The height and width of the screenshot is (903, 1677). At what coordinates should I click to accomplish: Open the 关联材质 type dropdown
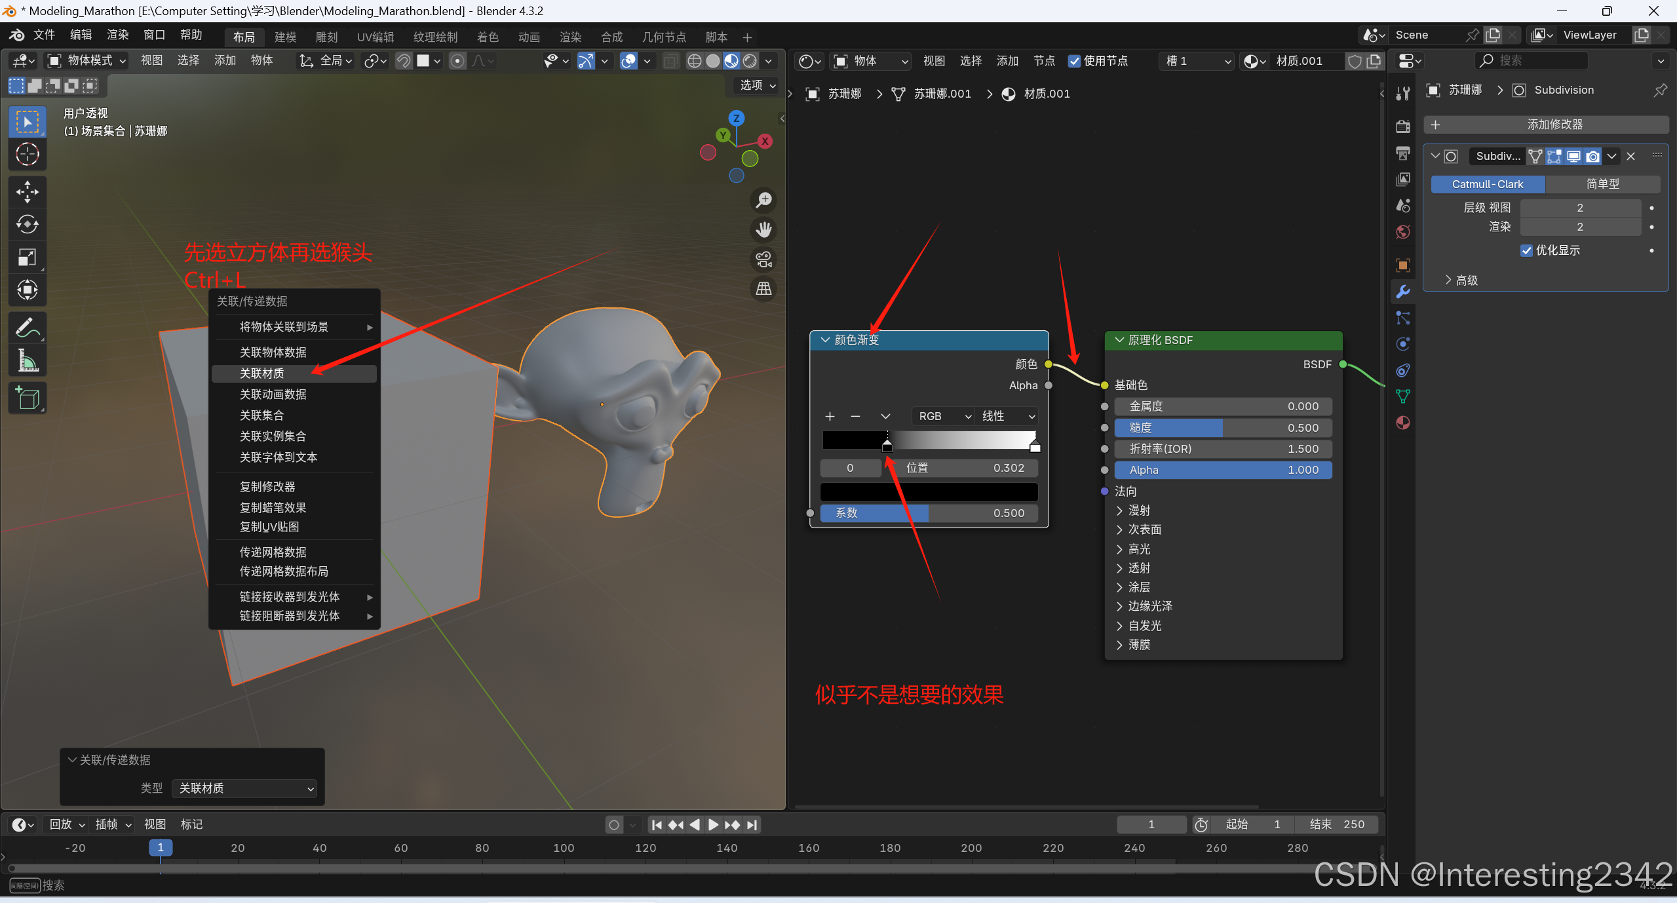(x=244, y=788)
